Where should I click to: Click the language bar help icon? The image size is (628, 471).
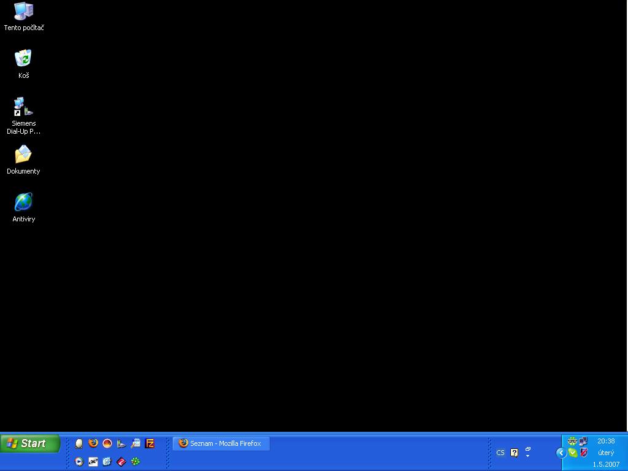pyautogui.click(x=515, y=453)
